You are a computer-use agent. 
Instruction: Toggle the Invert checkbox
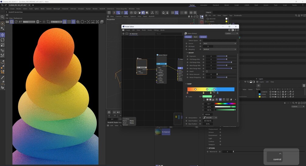[x=207, y=71]
